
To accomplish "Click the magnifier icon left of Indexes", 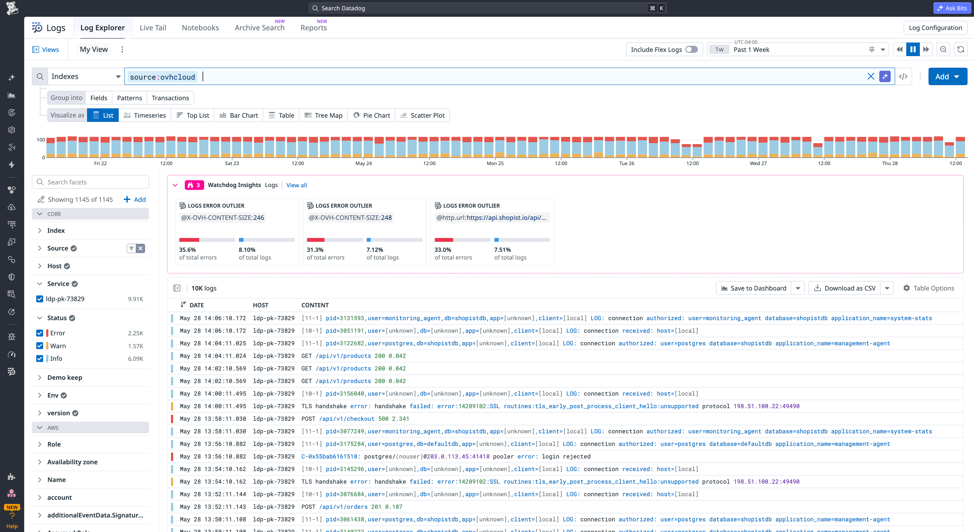I will (40, 76).
